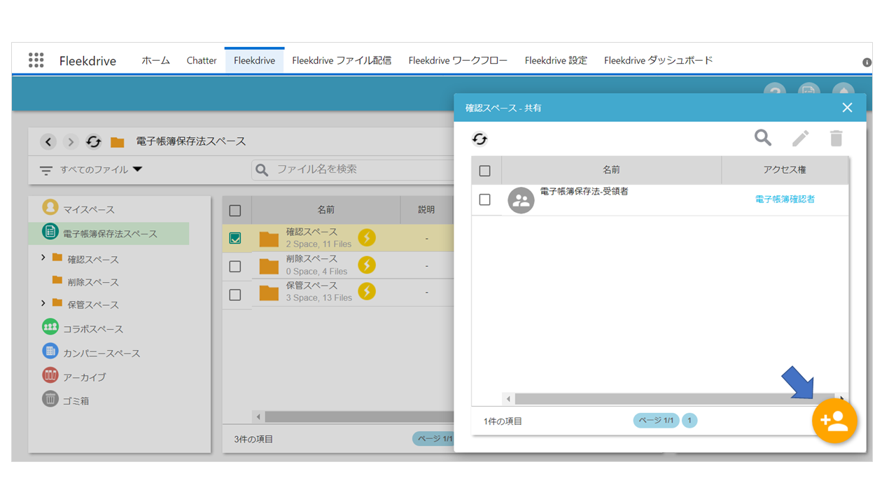Click the forward navigation arrow
The width and height of the screenshot is (896, 504).
(71, 142)
